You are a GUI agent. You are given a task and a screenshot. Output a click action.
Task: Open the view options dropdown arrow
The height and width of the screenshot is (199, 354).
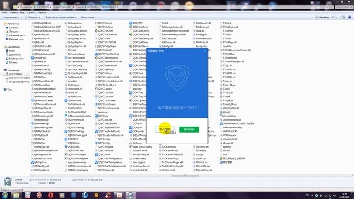[x=337, y=17]
